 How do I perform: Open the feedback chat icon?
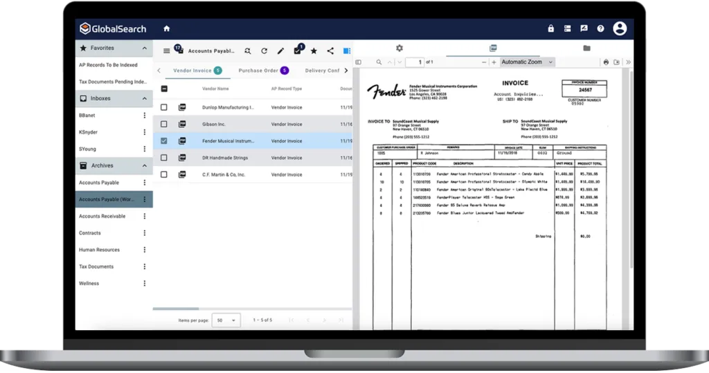[x=584, y=28]
